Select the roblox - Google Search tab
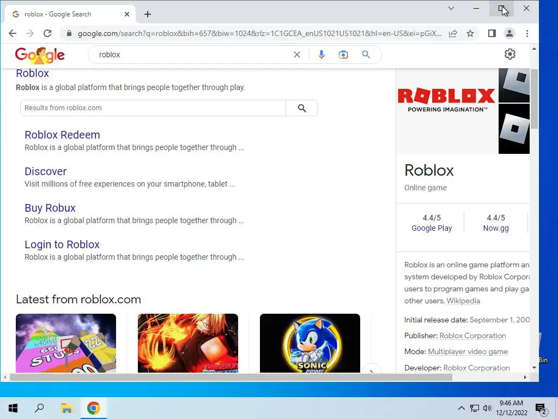 click(x=70, y=14)
